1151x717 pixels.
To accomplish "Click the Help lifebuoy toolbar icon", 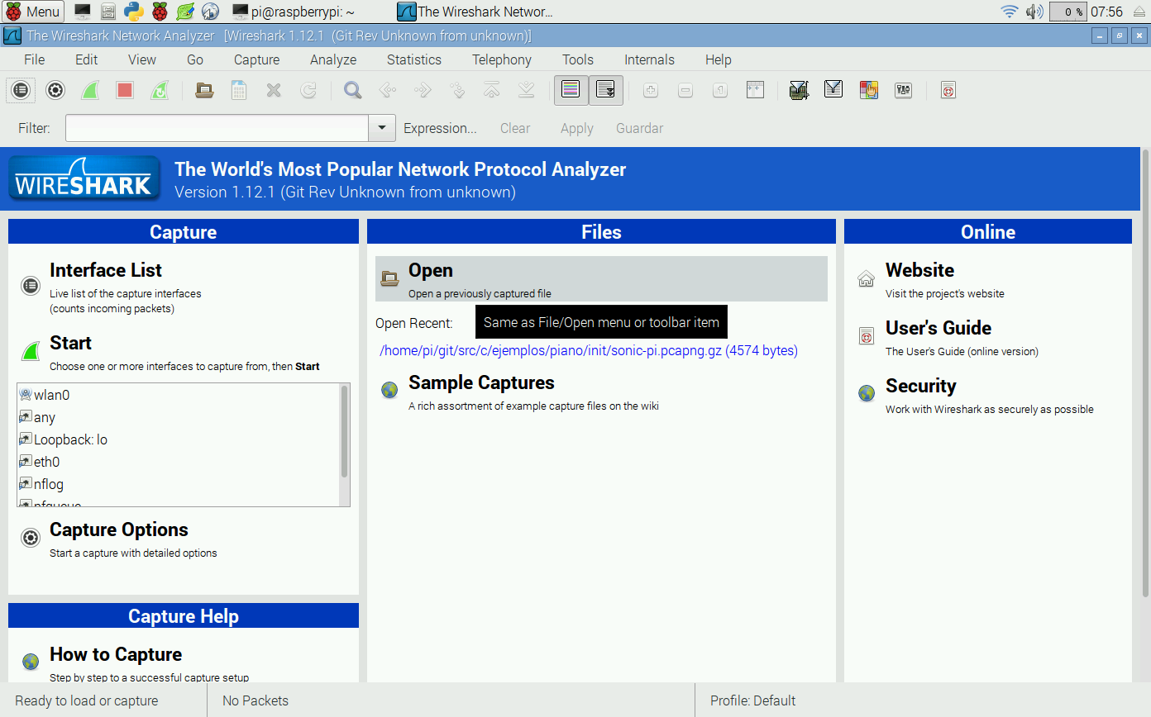I will point(948,90).
